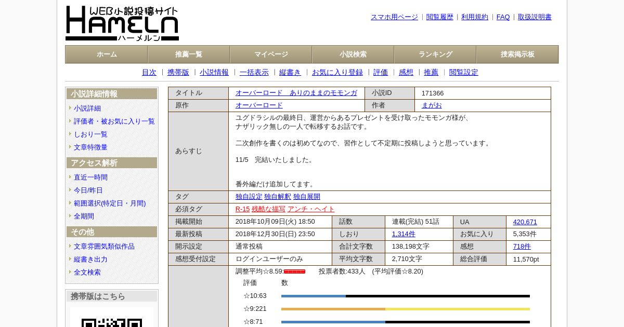624x327 pixels.
Task: Open the original work オーバーロード link
Action: pos(259,105)
